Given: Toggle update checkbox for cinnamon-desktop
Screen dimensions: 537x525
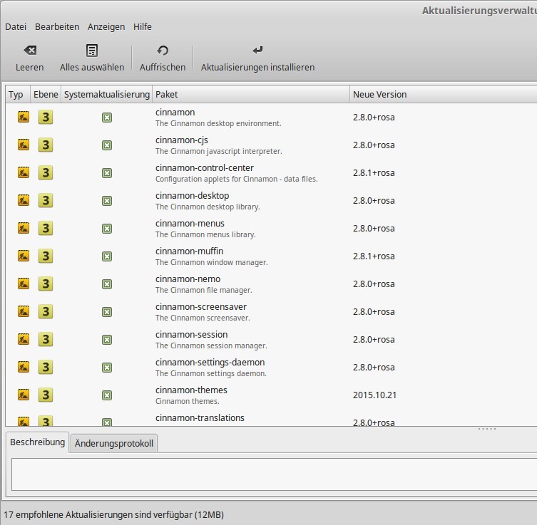Looking at the screenshot, I should pyautogui.click(x=107, y=201).
